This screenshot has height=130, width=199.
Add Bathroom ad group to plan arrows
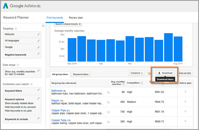coord(185,92)
